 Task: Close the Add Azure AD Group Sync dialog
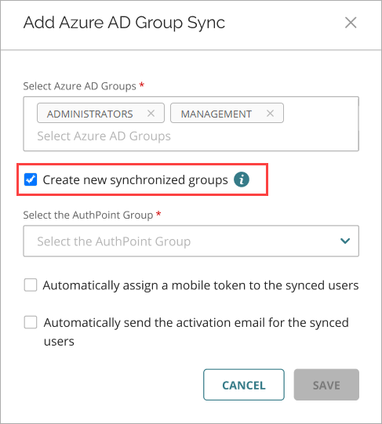[351, 23]
